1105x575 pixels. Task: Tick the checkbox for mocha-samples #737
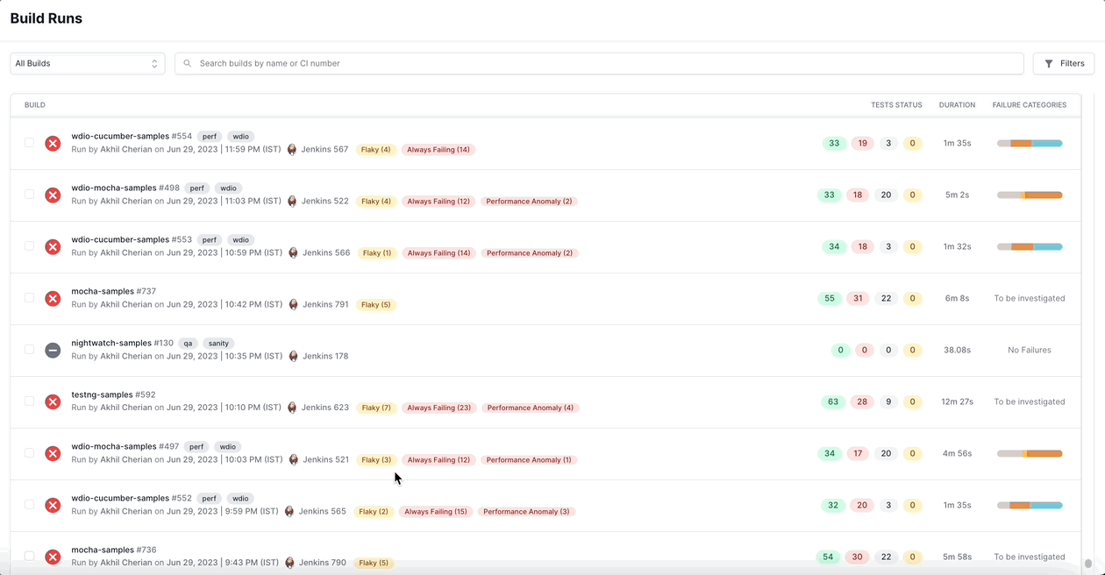(29, 297)
